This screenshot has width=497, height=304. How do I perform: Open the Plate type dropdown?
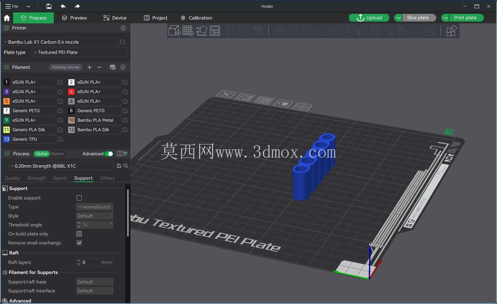(79, 52)
